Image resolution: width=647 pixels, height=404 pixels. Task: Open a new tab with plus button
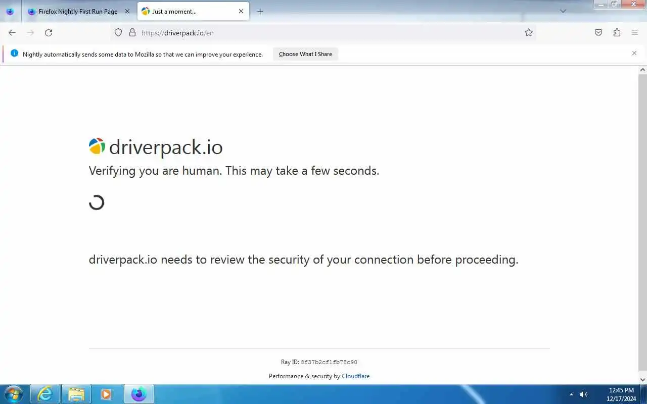[x=260, y=11]
